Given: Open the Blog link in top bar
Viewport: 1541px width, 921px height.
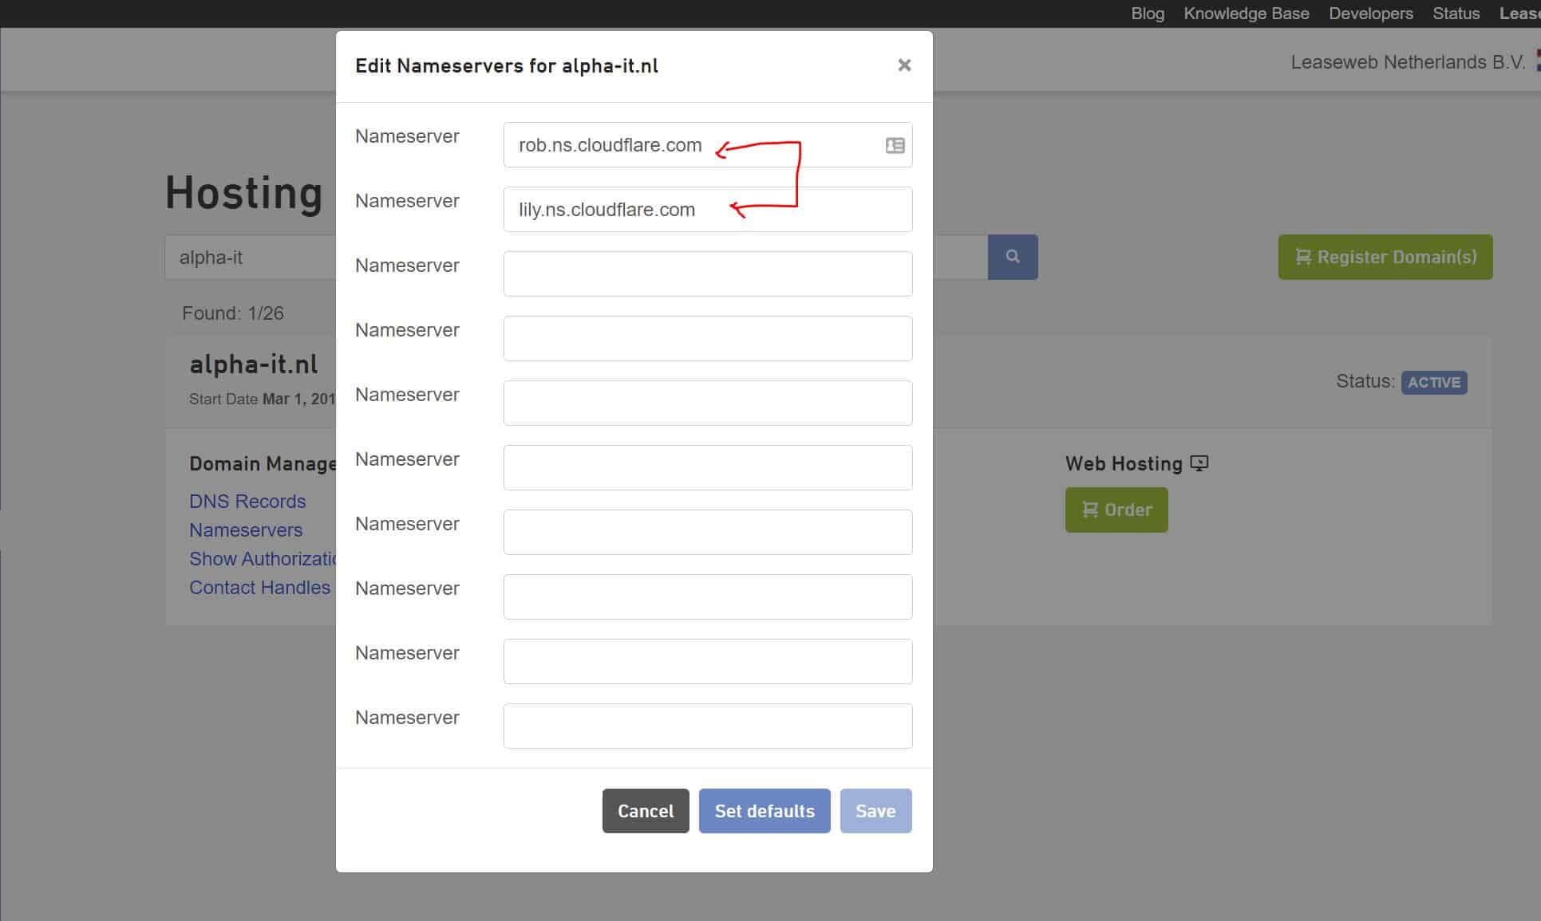Looking at the screenshot, I should 1147,14.
